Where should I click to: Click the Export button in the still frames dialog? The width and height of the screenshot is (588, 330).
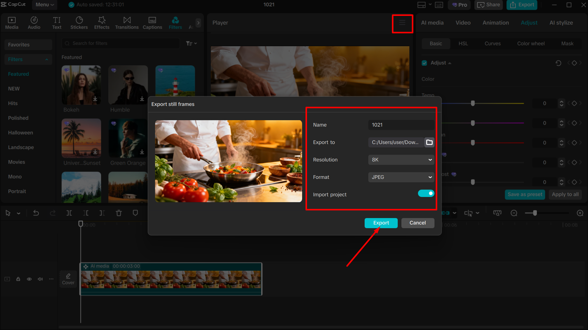[x=381, y=223]
